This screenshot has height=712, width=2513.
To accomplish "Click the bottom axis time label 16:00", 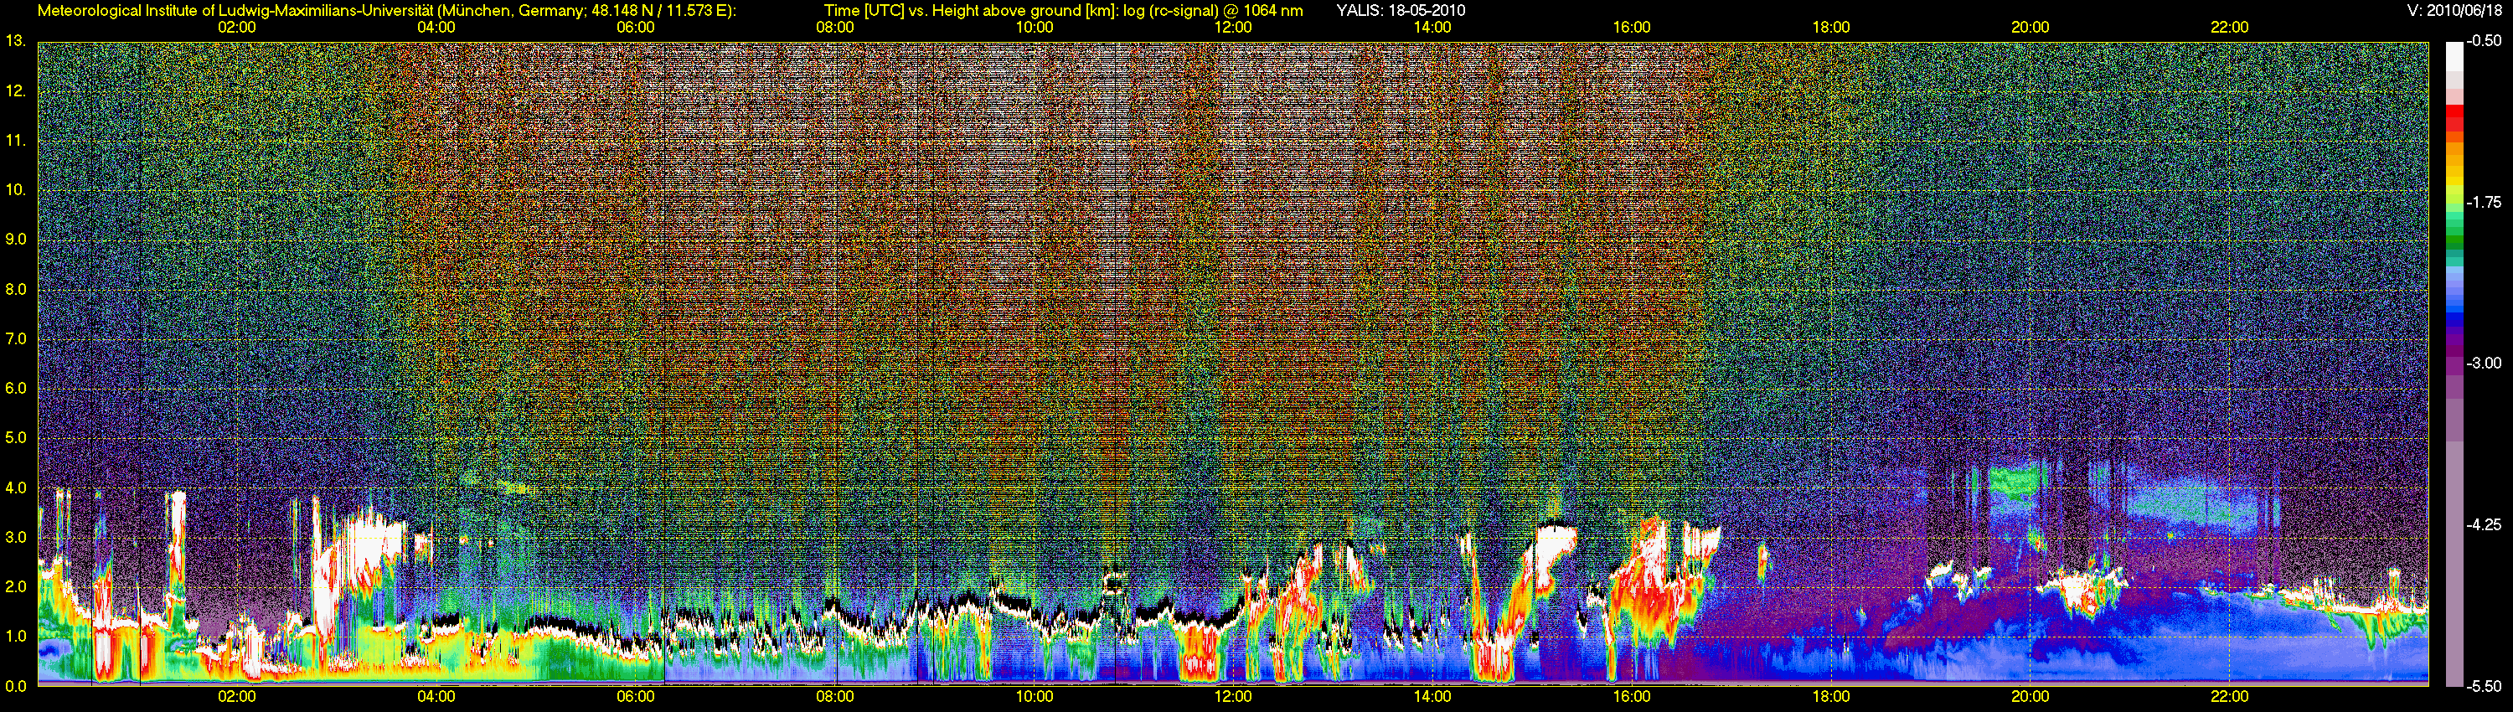I will (1632, 698).
